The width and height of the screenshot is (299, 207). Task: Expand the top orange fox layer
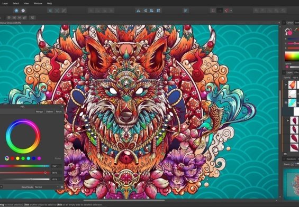coord(286,84)
